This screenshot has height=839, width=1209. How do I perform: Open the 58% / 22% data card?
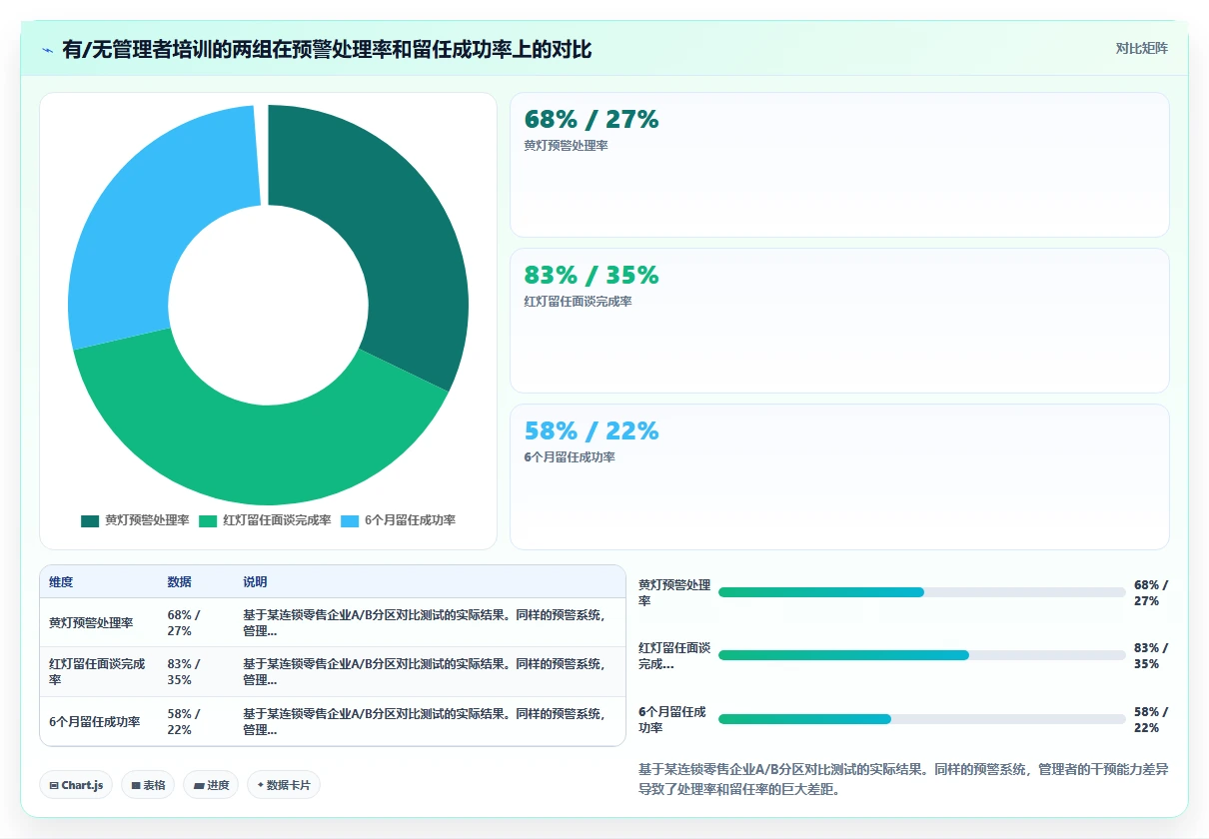pyautogui.click(x=839, y=476)
